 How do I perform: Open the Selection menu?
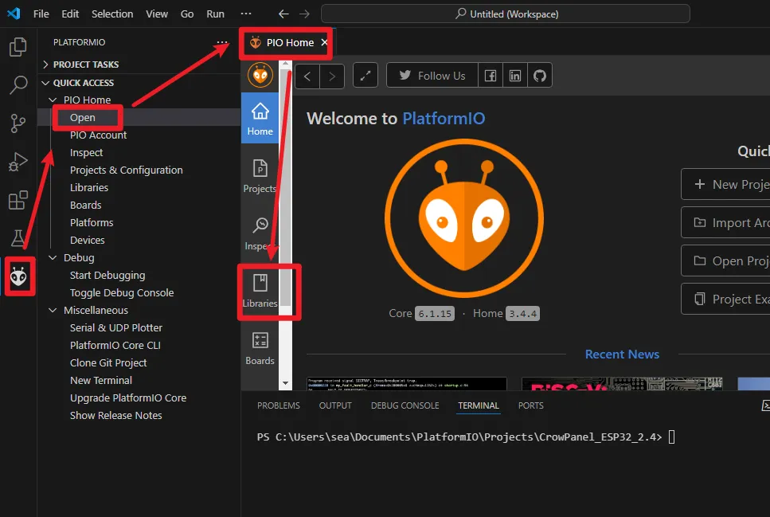tap(112, 14)
